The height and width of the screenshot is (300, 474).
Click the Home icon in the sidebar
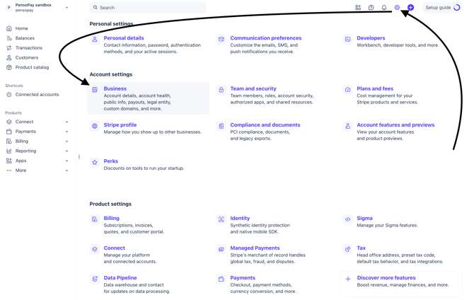coord(9,28)
